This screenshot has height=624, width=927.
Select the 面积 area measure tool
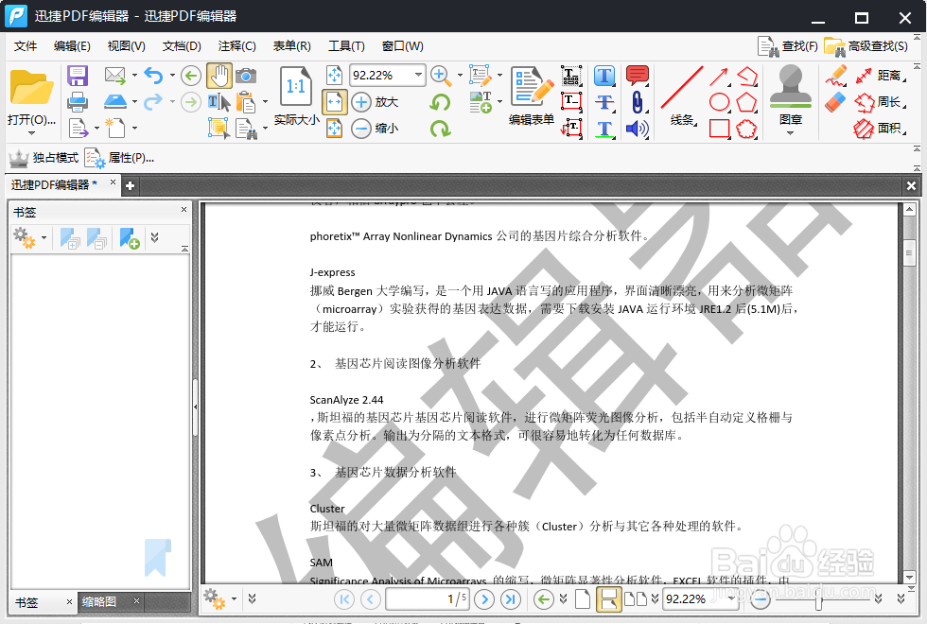coord(880,129)
